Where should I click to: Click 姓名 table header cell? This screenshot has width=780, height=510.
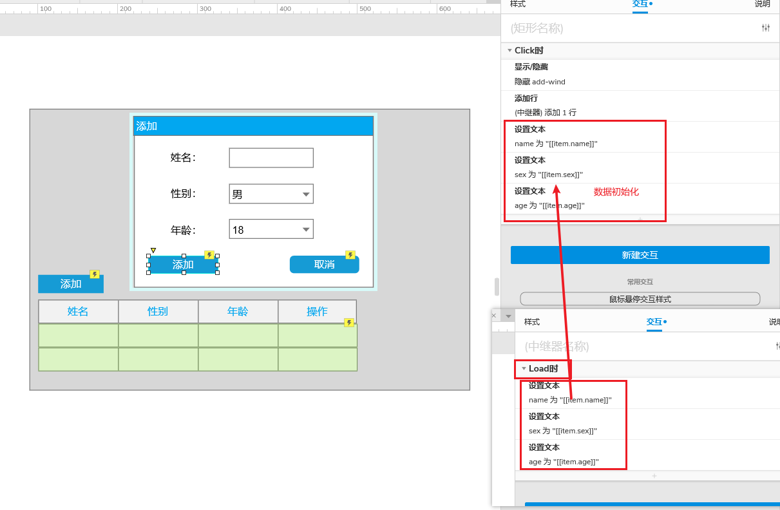(x=78, y=312)
